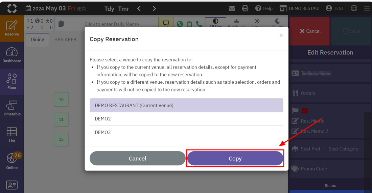Open Help in the top bar
The height and width of the screenshot is (193, 372).
pyautogui.click(x=264, y=8)
